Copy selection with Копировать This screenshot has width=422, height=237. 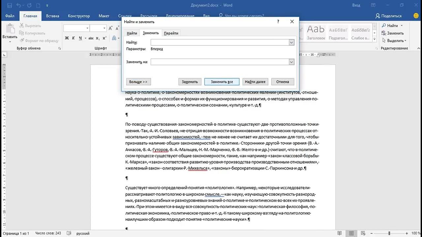click(x=32, y=33)
